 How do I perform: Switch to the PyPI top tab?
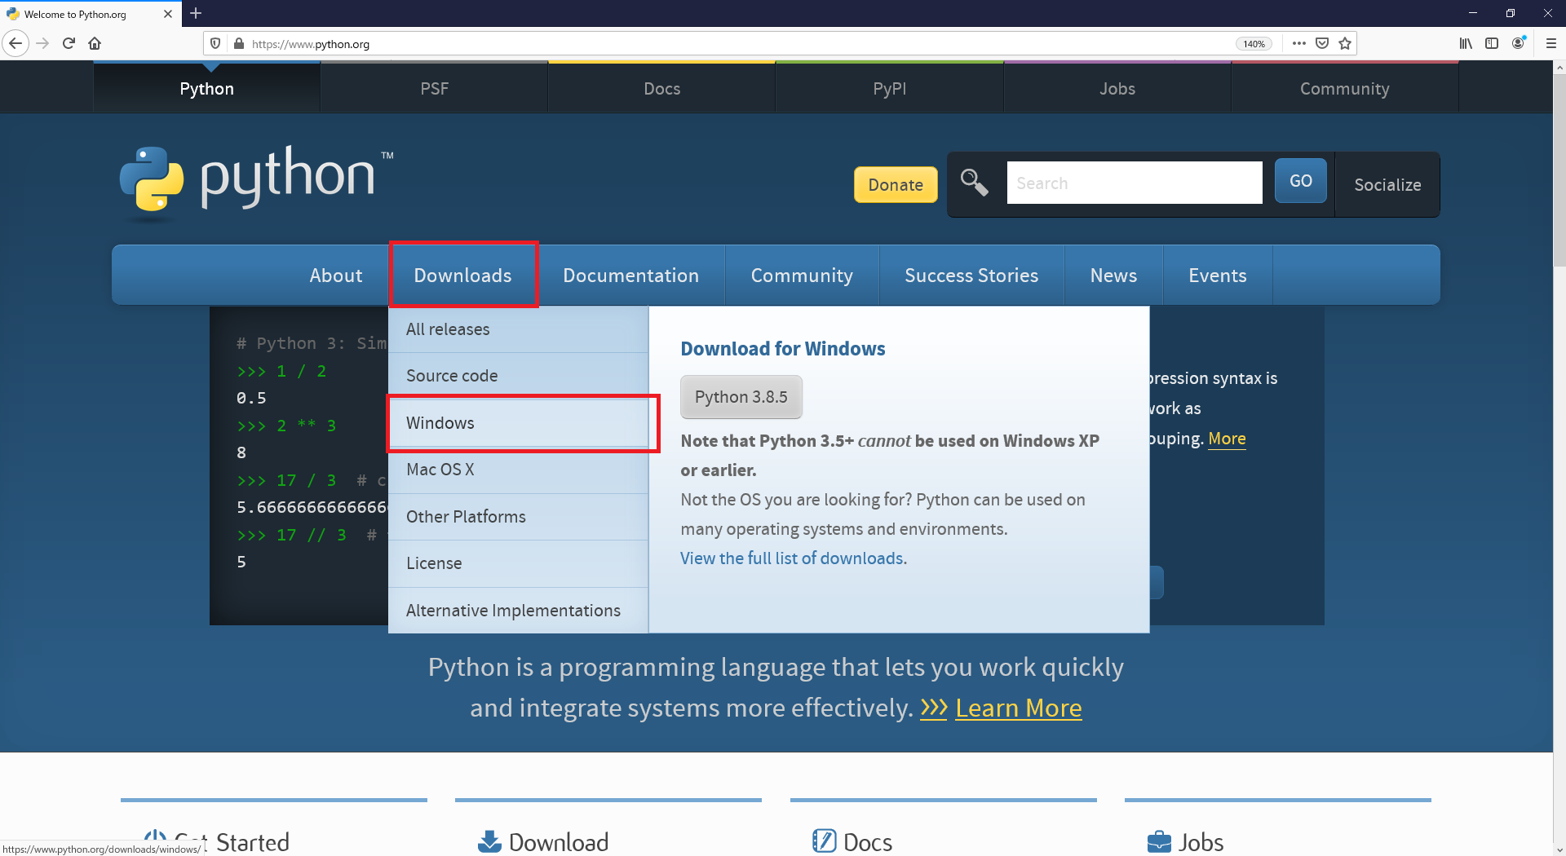point(889,89)
